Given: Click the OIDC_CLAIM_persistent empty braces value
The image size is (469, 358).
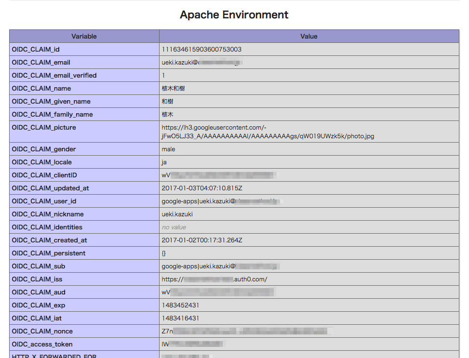Looking at the screenshot, I should [163, 253].
